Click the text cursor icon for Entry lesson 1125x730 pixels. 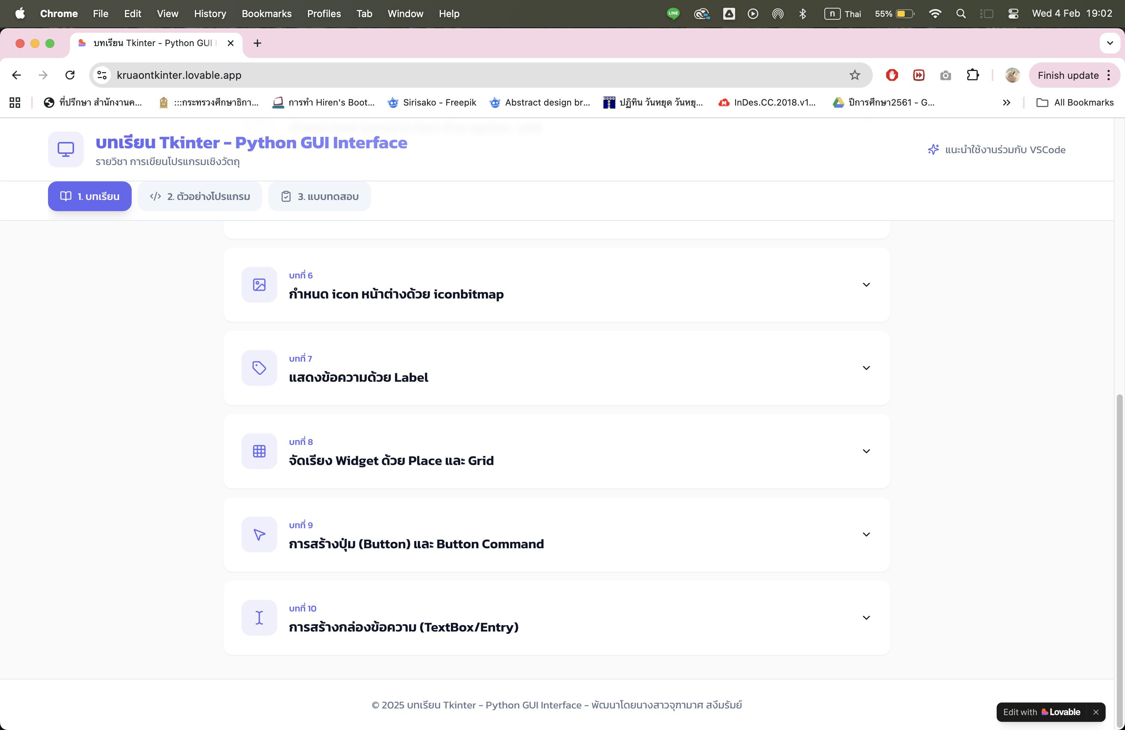259,618
